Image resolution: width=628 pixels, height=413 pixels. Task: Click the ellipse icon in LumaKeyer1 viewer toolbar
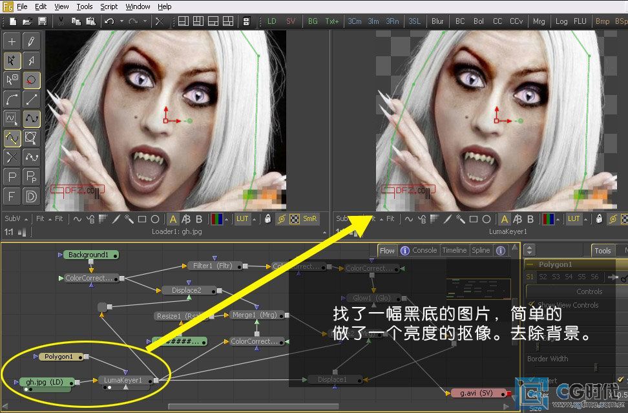tap(487, 219)
